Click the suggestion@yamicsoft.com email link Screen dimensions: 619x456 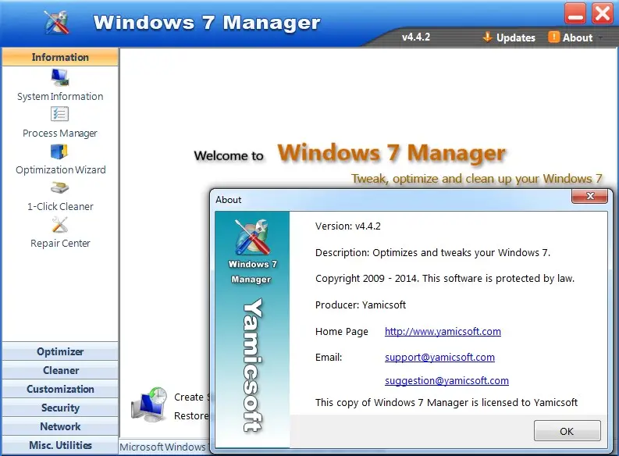446,380
